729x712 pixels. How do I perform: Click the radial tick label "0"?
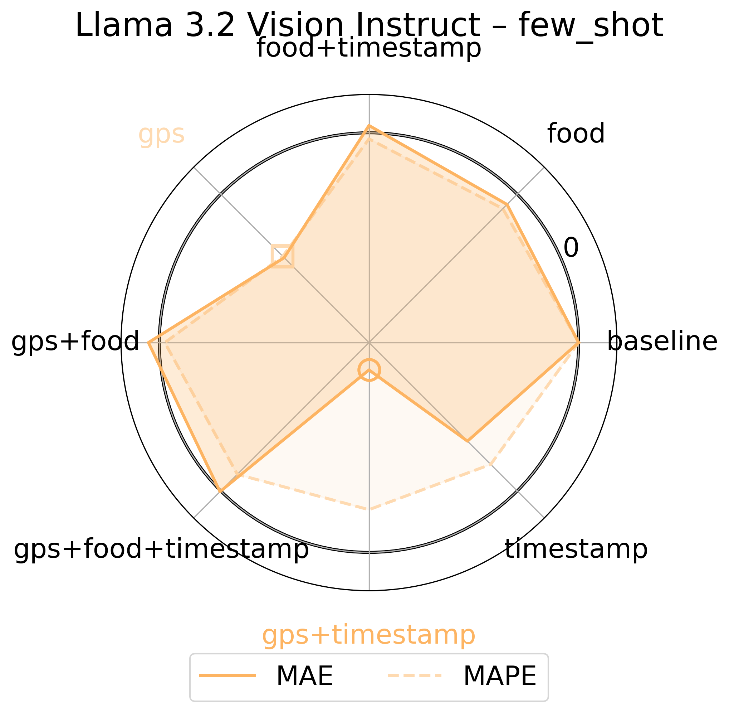[x=571, y=248]
